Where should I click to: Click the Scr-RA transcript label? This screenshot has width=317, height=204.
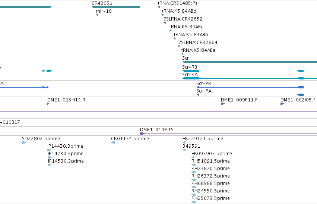[190, 75]
